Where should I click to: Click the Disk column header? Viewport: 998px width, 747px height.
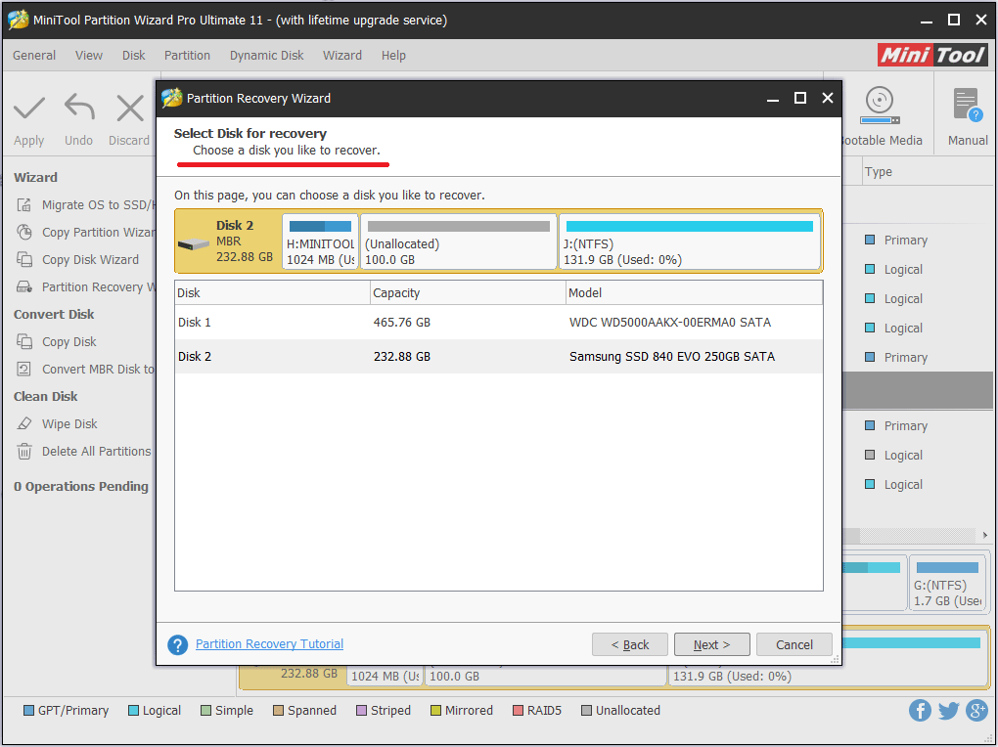(272, 292)
